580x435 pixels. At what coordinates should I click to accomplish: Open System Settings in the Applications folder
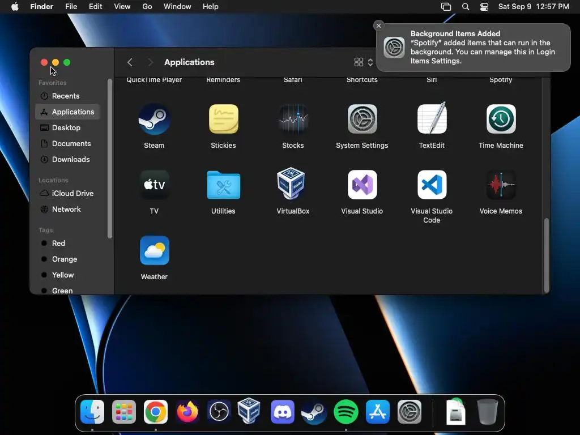click(x=362, y=119)
